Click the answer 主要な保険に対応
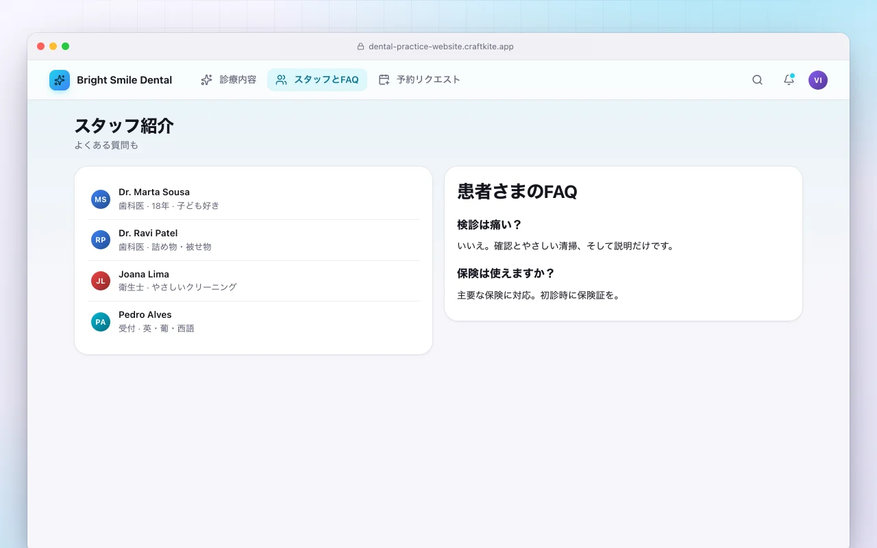The width and height of the screenshot is (877, 548). 539,296
